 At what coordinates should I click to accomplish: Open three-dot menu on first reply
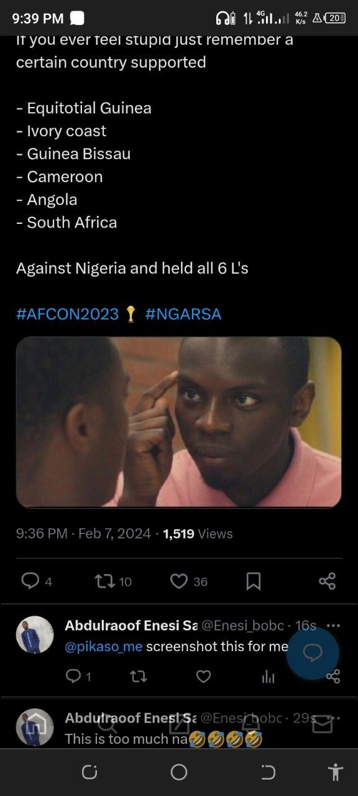coord(333,626)
